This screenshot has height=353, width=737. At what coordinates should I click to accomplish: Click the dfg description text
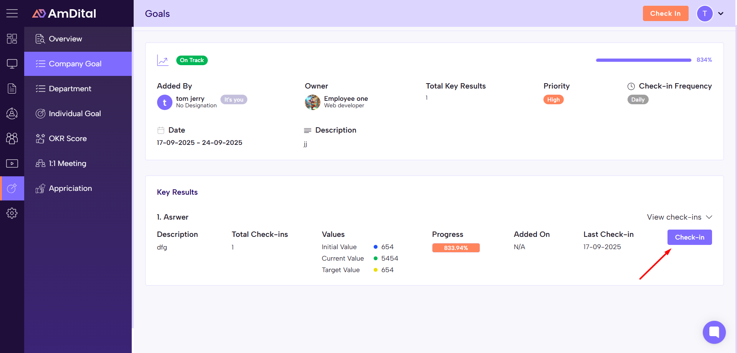(x=162, y=247)
